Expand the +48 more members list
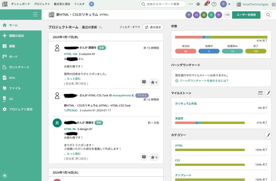Image resolution: width=276 pixels, height=181 pixels. [x=227, y=15]
